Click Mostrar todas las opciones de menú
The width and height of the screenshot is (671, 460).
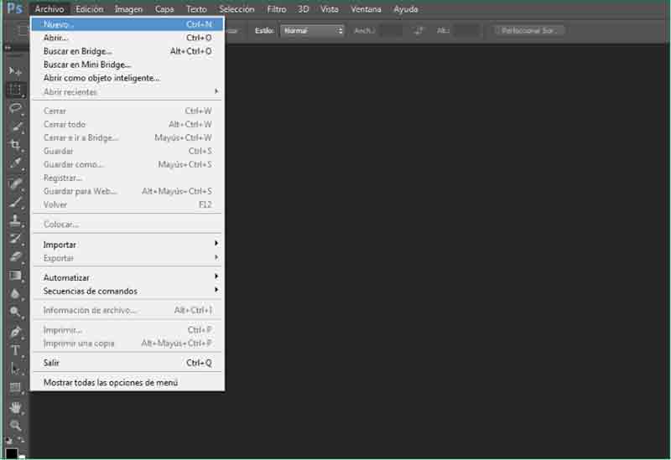click(111, 382)
